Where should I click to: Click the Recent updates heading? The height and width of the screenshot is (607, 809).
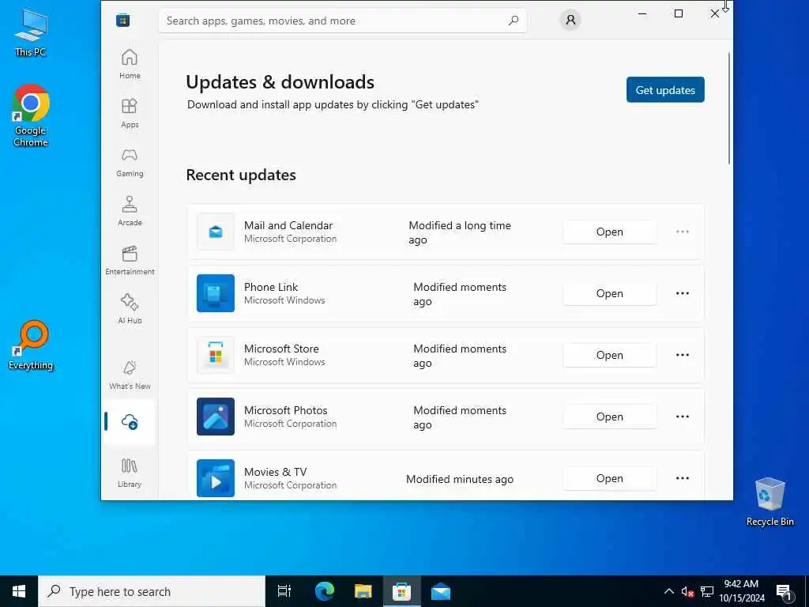[241, 175]
